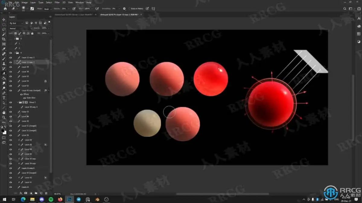Toggle visibility of Layer 54

[11, 81]
